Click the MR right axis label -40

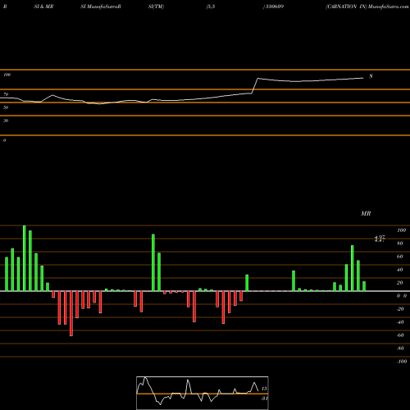[400, 322]
